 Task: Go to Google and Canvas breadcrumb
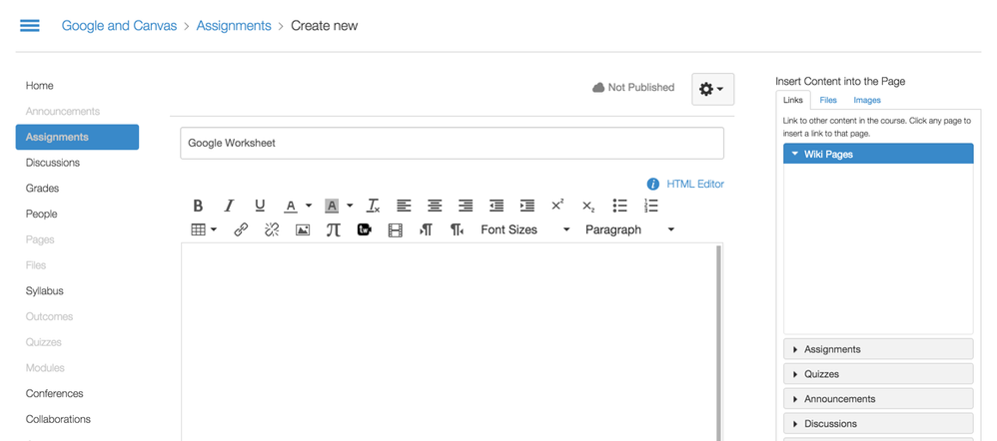119,25
